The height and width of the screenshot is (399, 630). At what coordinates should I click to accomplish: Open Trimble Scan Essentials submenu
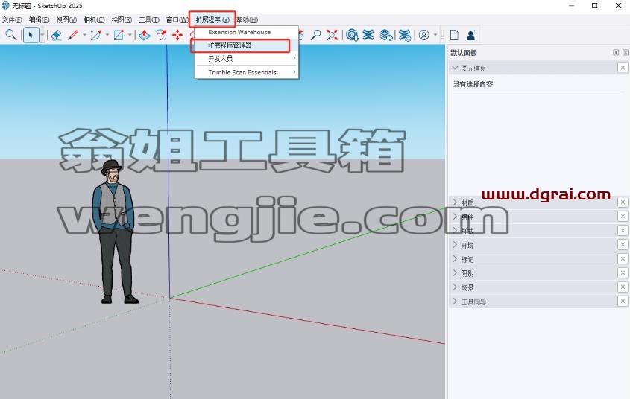click(x=246, y=72)
